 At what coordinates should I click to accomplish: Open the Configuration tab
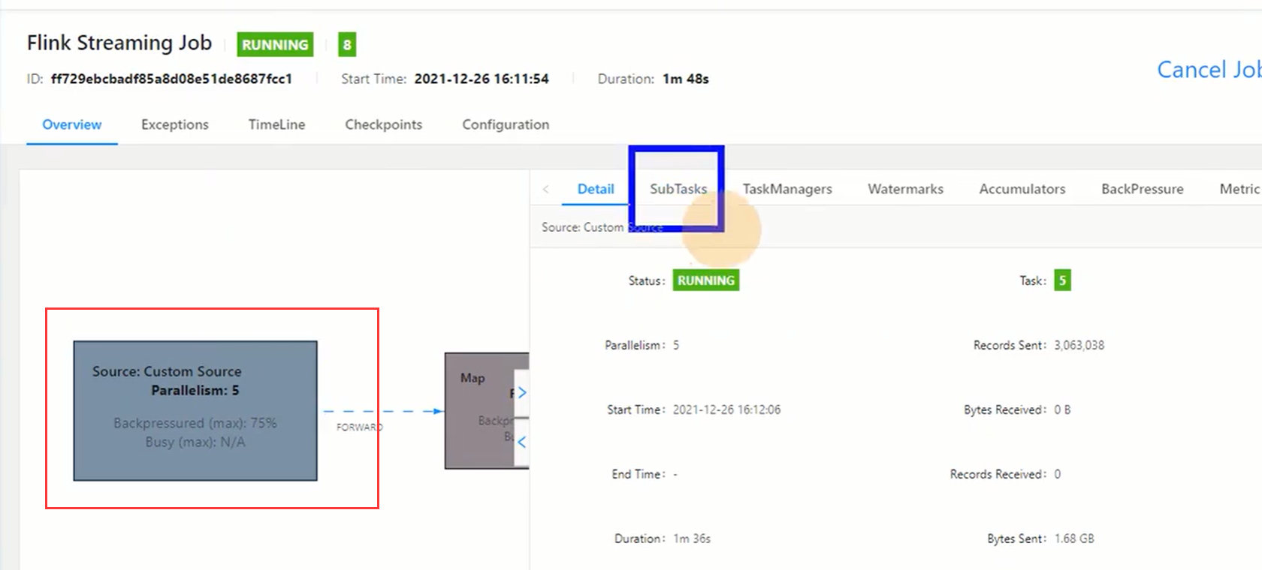tap(506, 124)
